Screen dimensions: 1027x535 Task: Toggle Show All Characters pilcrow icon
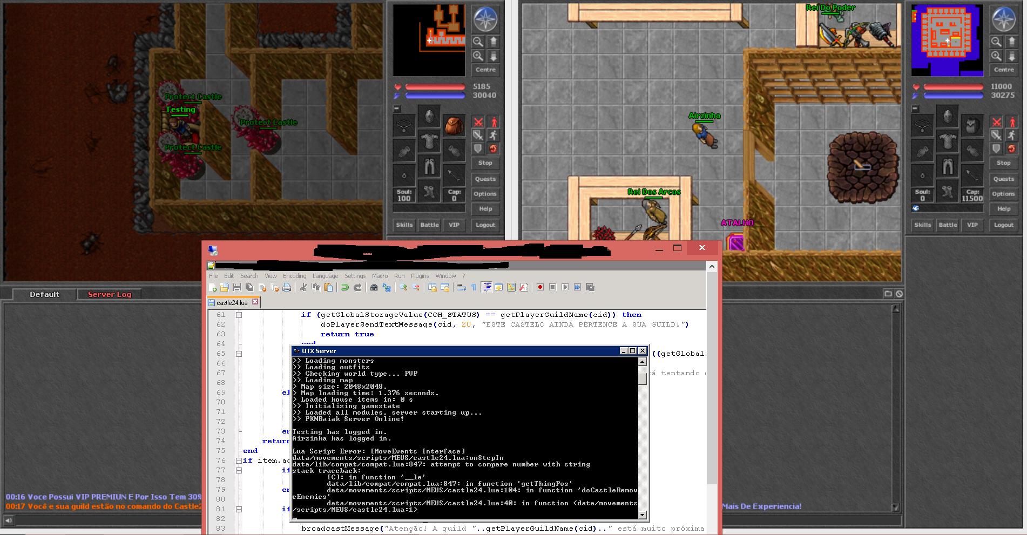tap(474, 287)
